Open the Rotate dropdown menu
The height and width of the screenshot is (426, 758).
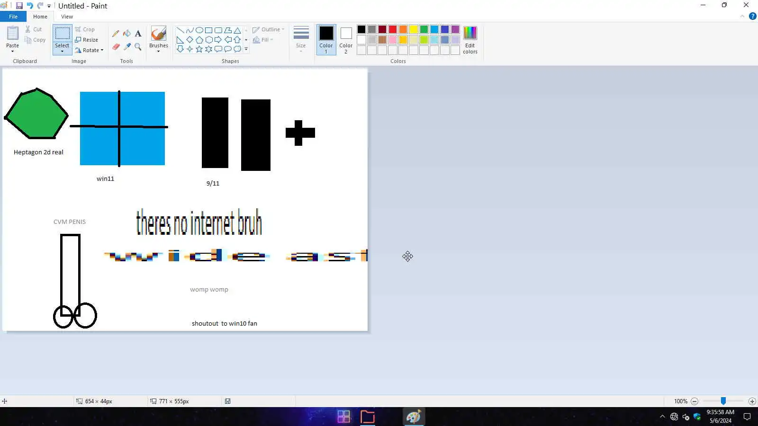tap(89, 50)
